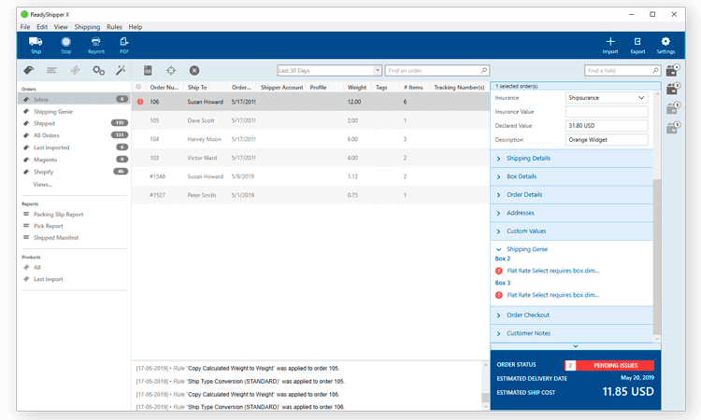Click the info circle column header icon
Image resolution: width=701 pixels, height=420 pixels.
138,87
